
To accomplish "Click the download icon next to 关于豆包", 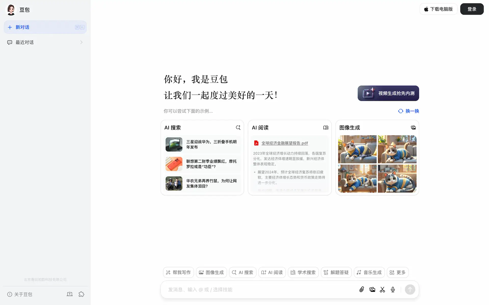I will [70, 294].
